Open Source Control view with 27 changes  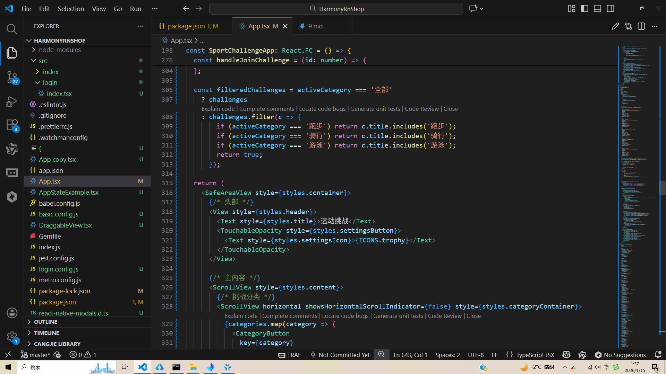[x=12, y=77]
